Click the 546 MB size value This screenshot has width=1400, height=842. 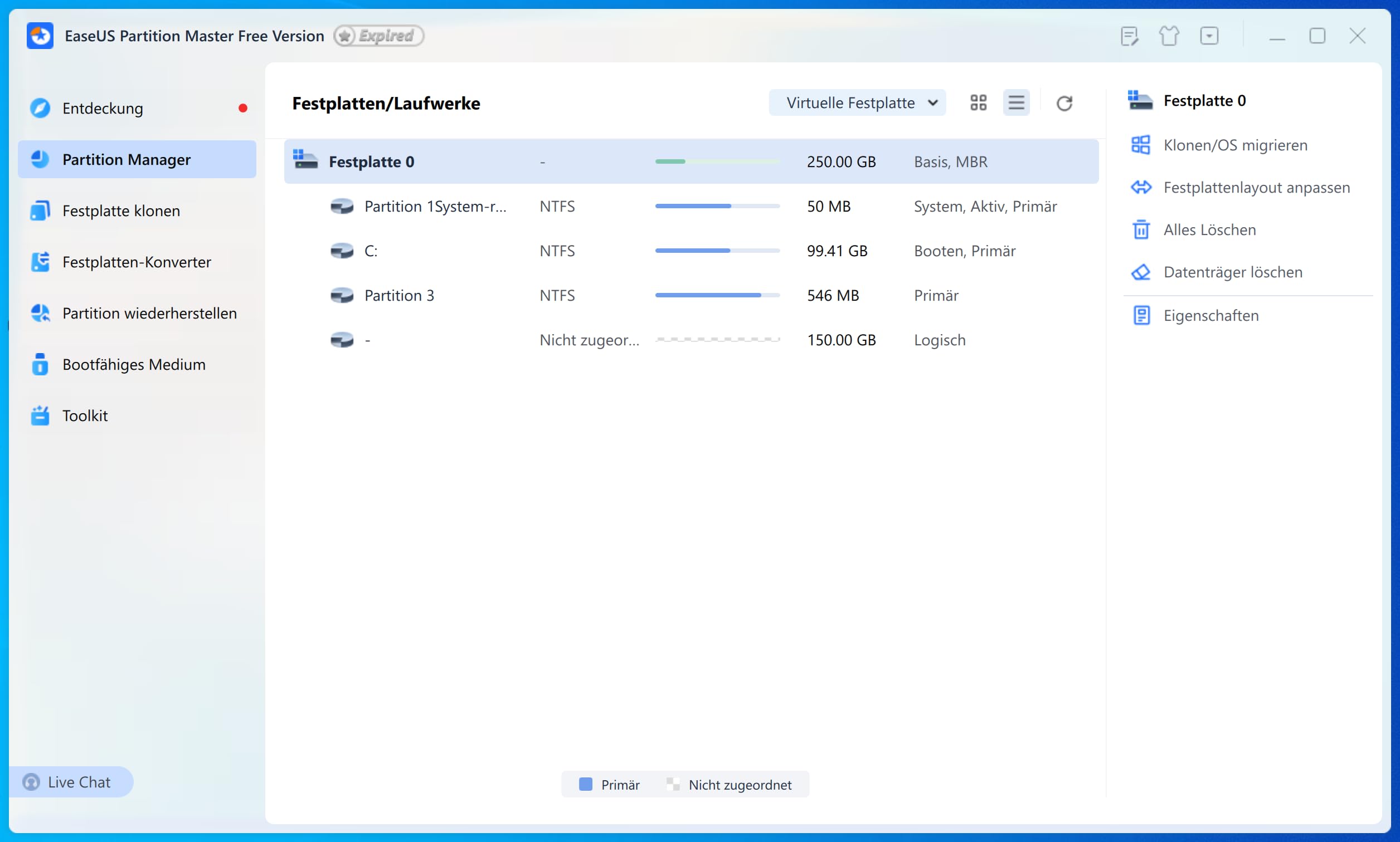[x=833, y=295]
